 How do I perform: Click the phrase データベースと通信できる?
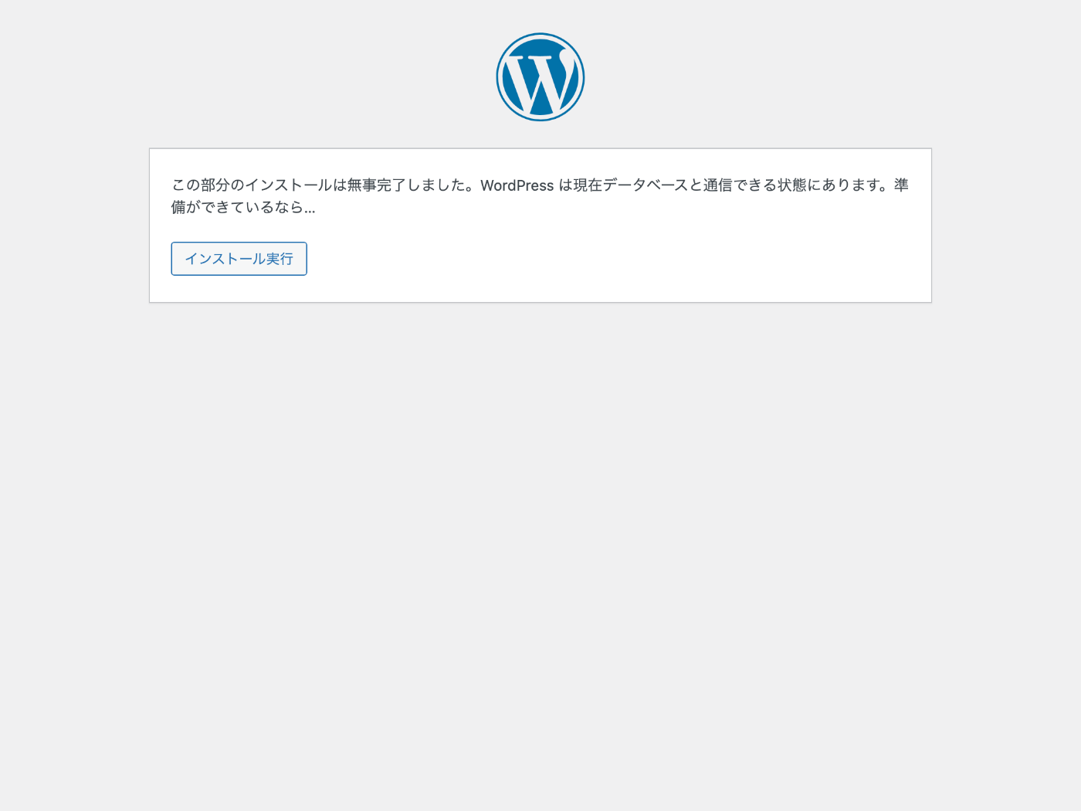pyautogui.click(x=690, y=185)
